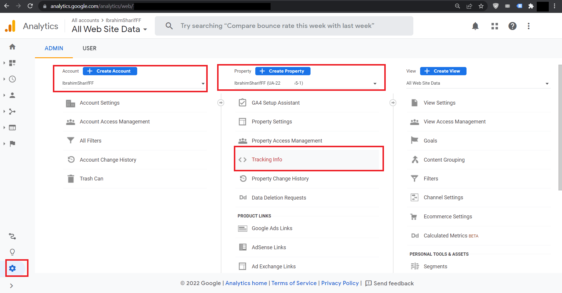Click the Create View button
Image resolution: width=562 pixels, height=293 pixels.
tap(443, 71)
